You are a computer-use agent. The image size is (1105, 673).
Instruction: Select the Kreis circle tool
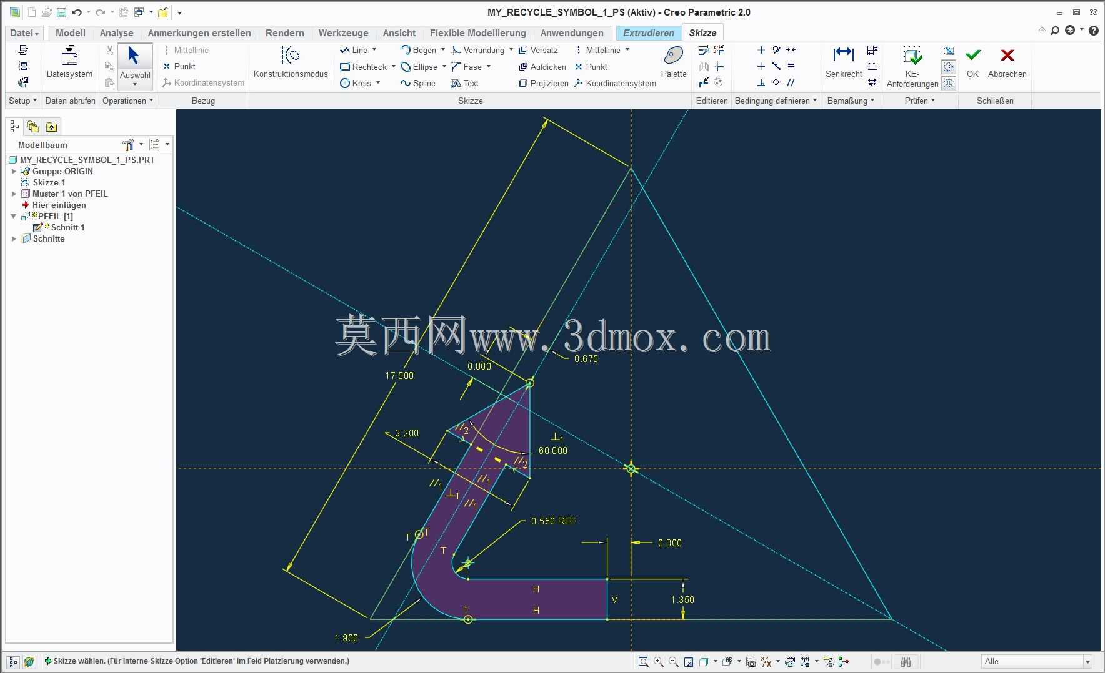pyautogui.click(x=356, y=83)
